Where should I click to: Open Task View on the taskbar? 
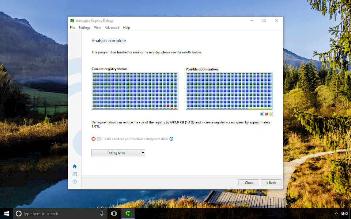pos(114,214)
